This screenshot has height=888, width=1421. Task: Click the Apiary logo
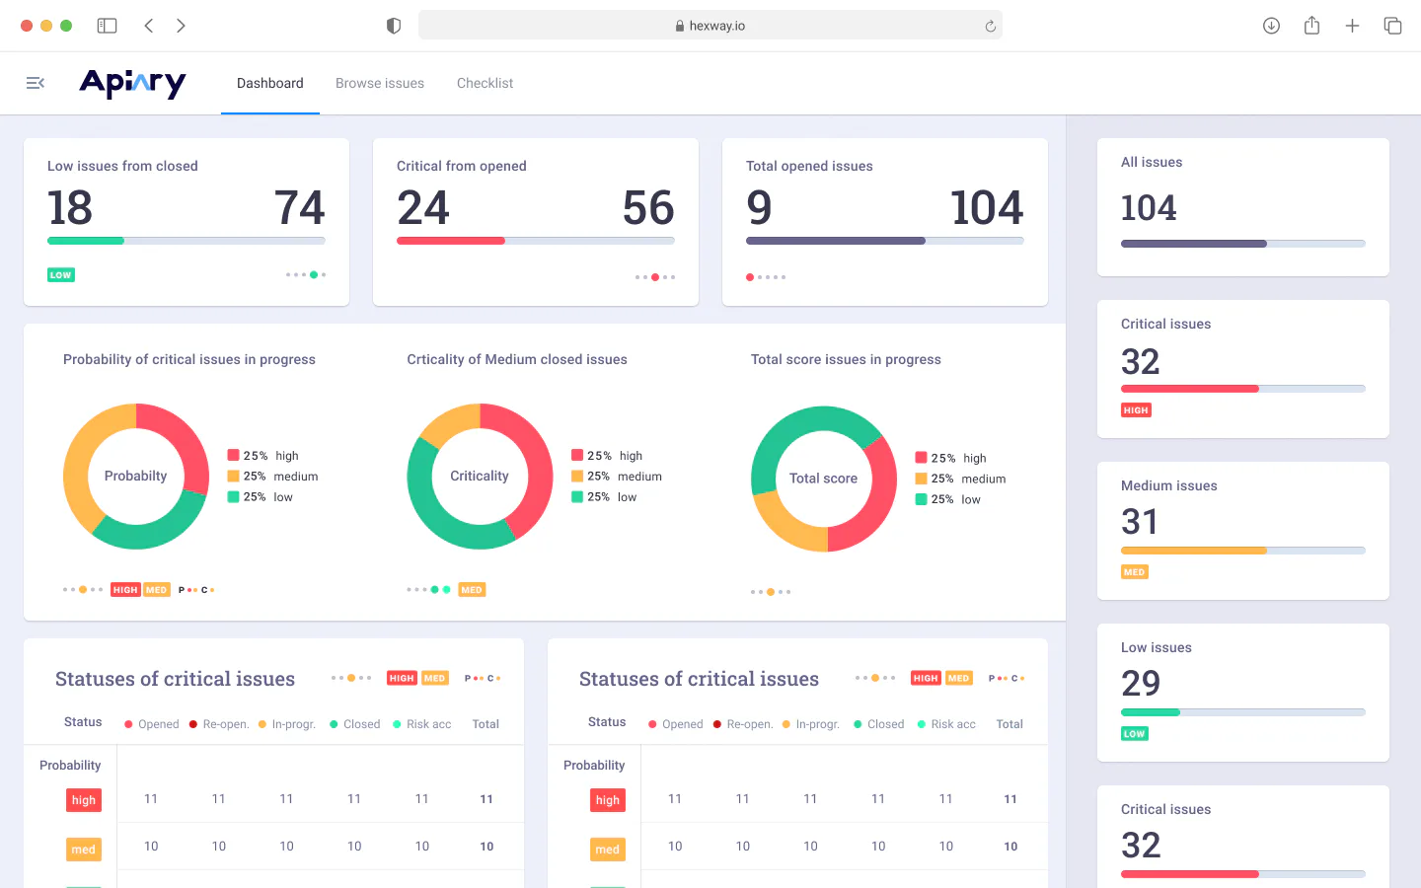132,84
